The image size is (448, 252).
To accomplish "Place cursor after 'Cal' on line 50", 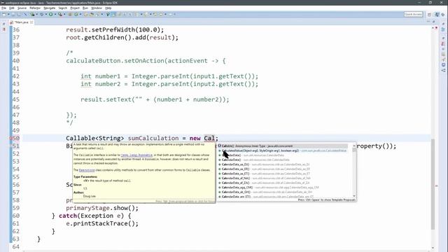I will coord(215,139).
